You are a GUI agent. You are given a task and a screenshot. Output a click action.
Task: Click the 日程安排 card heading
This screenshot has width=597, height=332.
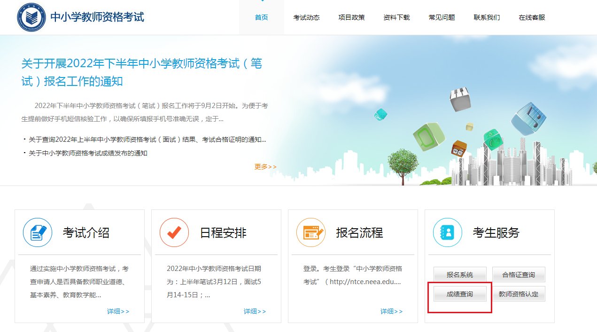(223, 232)
